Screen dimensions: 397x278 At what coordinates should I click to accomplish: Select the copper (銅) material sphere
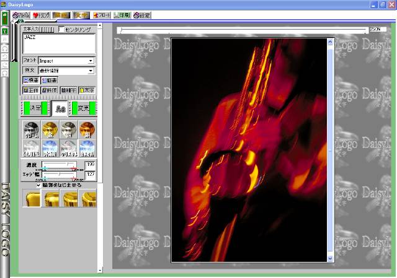[x=87, y=130]
